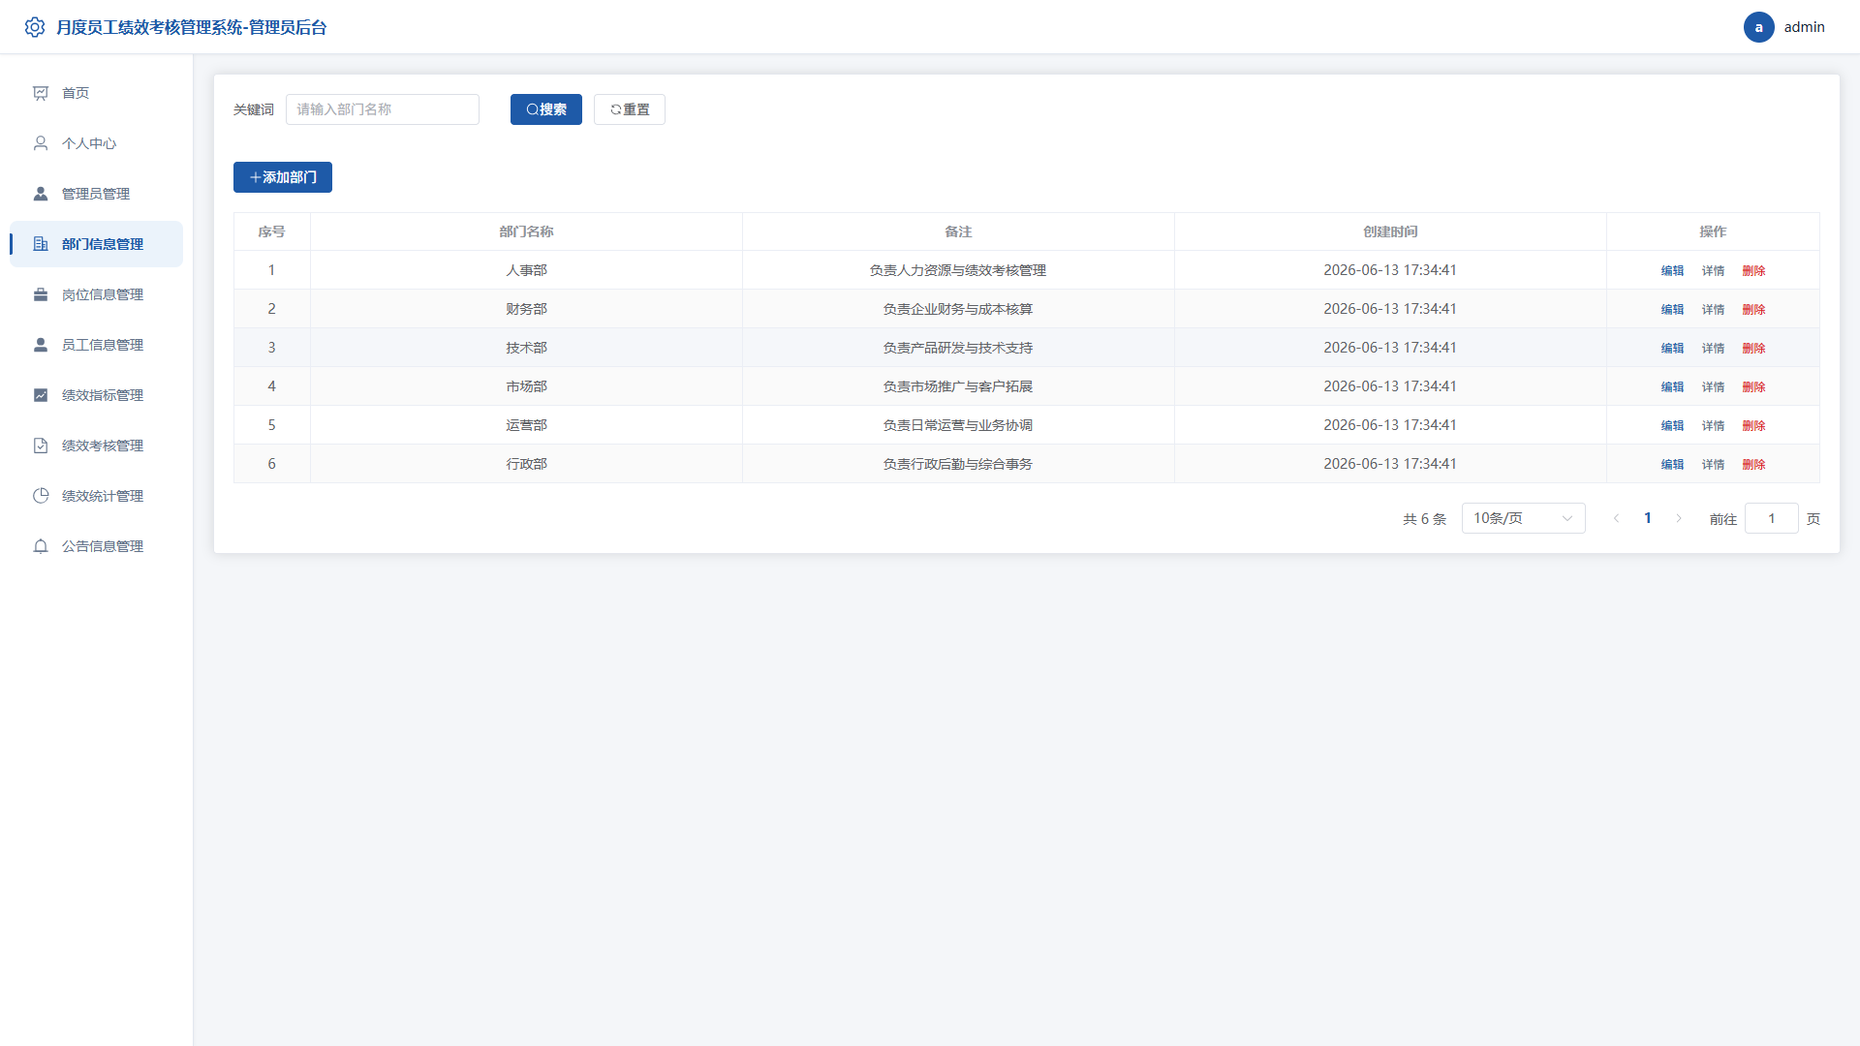Click the previous page arrow
This screenshot has height=1046, width=1860.
pos(1616,518)
